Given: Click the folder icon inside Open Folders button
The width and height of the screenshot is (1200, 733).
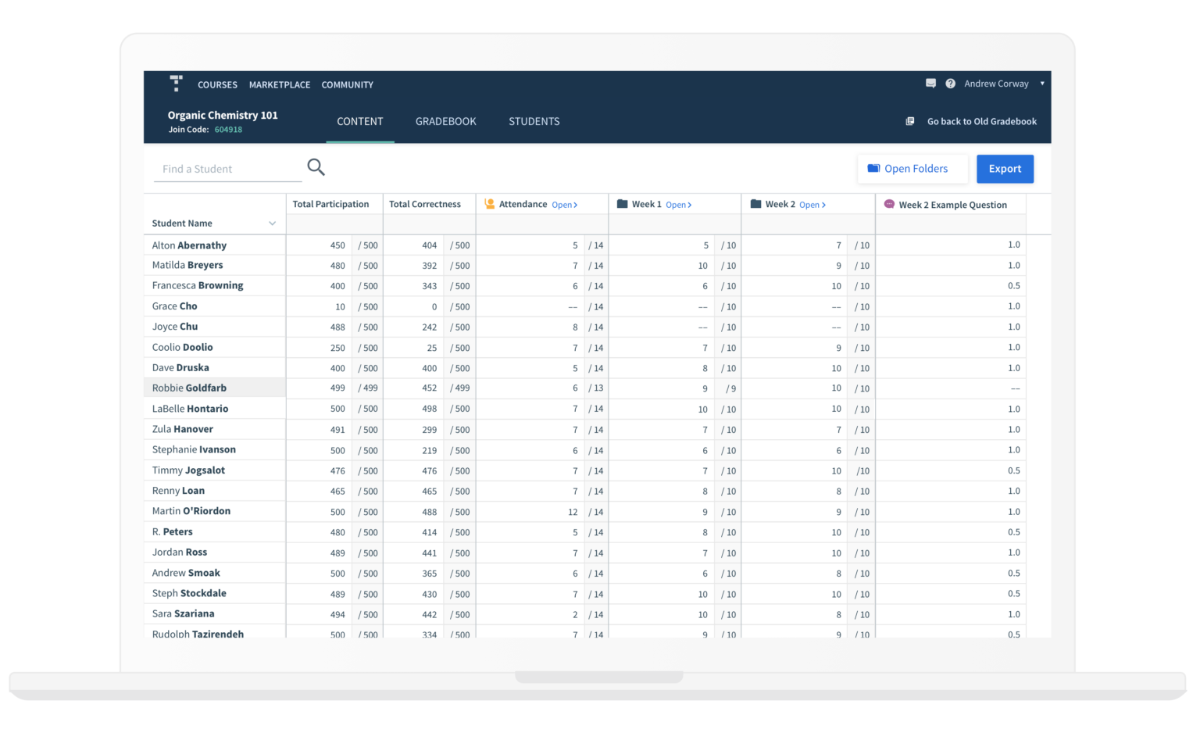Looking at the screenshot, I should pyautogui.click(x=874, y=168).
